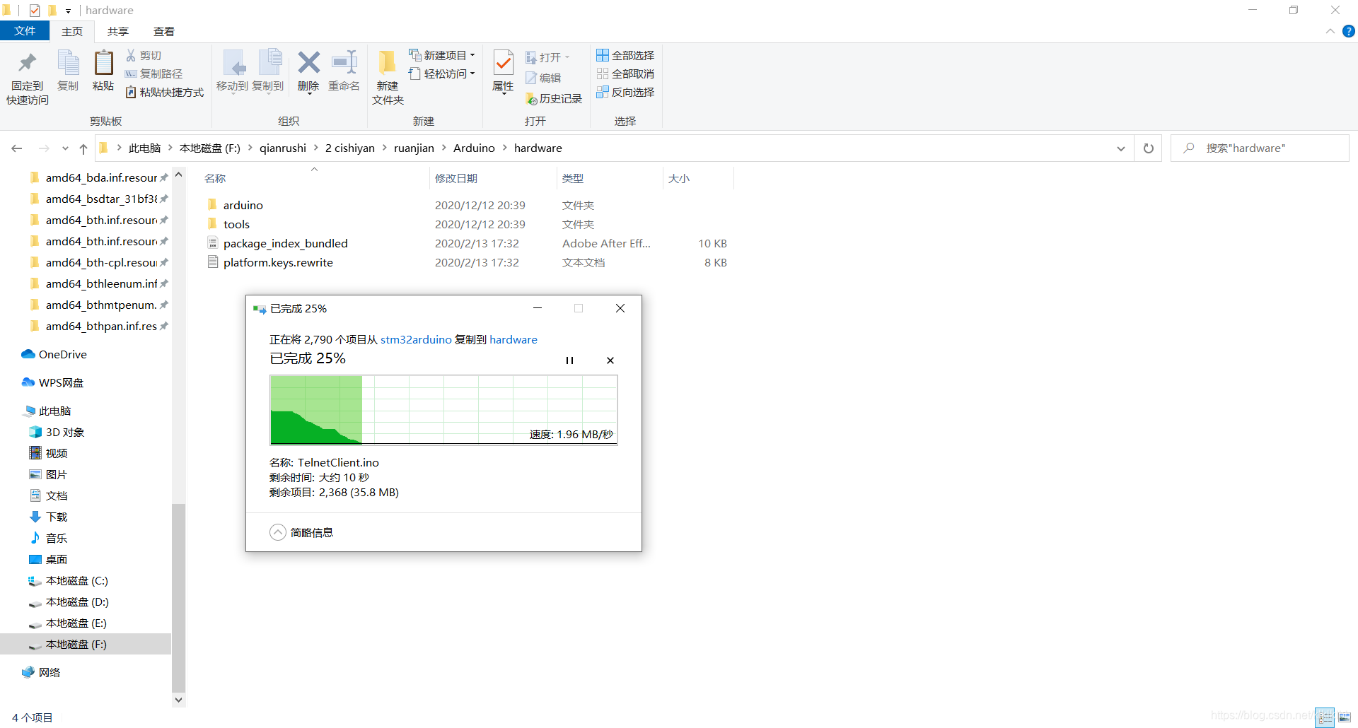Select the tools folder
Viewport: 1358px width, 728px height.
(x=236, y=224)
